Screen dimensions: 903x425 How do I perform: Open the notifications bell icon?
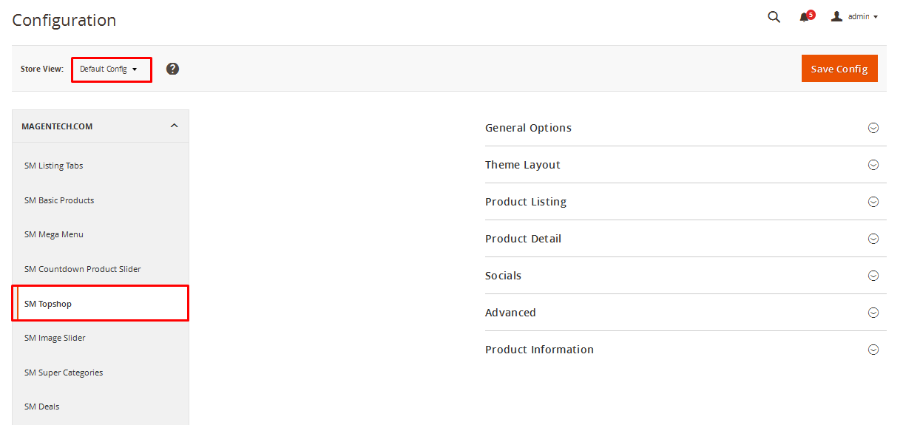805,17
